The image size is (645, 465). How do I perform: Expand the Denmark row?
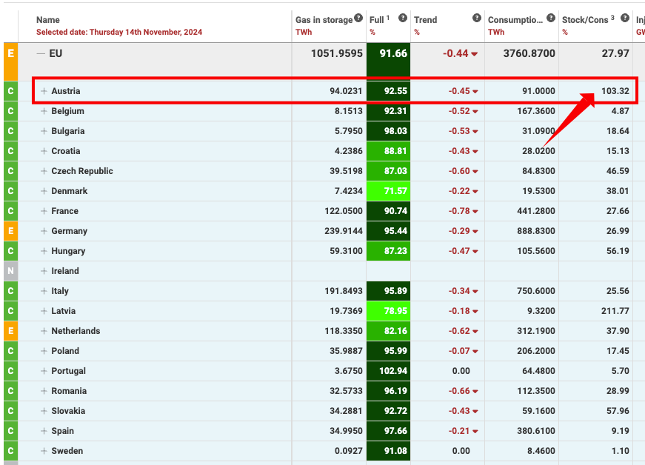pyautogui.click(x=44, y=191)
